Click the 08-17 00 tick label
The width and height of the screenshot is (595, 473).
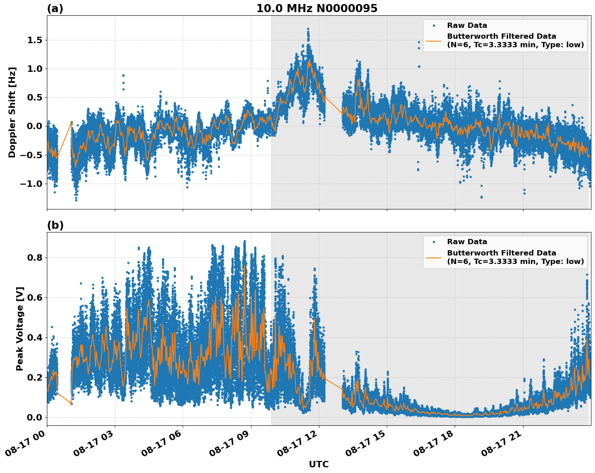[x=25, y=443]
